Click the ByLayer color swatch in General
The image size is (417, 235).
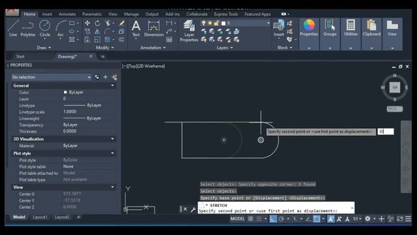65,92
